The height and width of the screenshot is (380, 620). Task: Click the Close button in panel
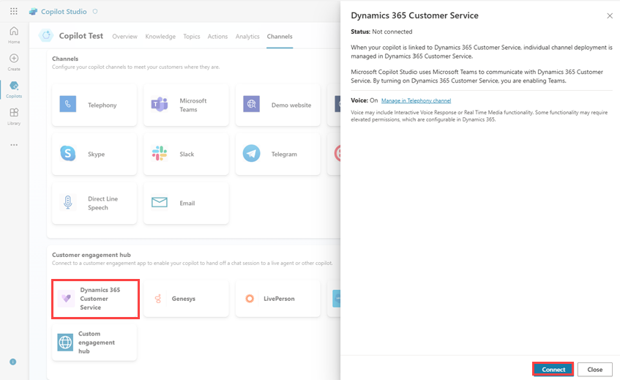(x=594, y=369)
